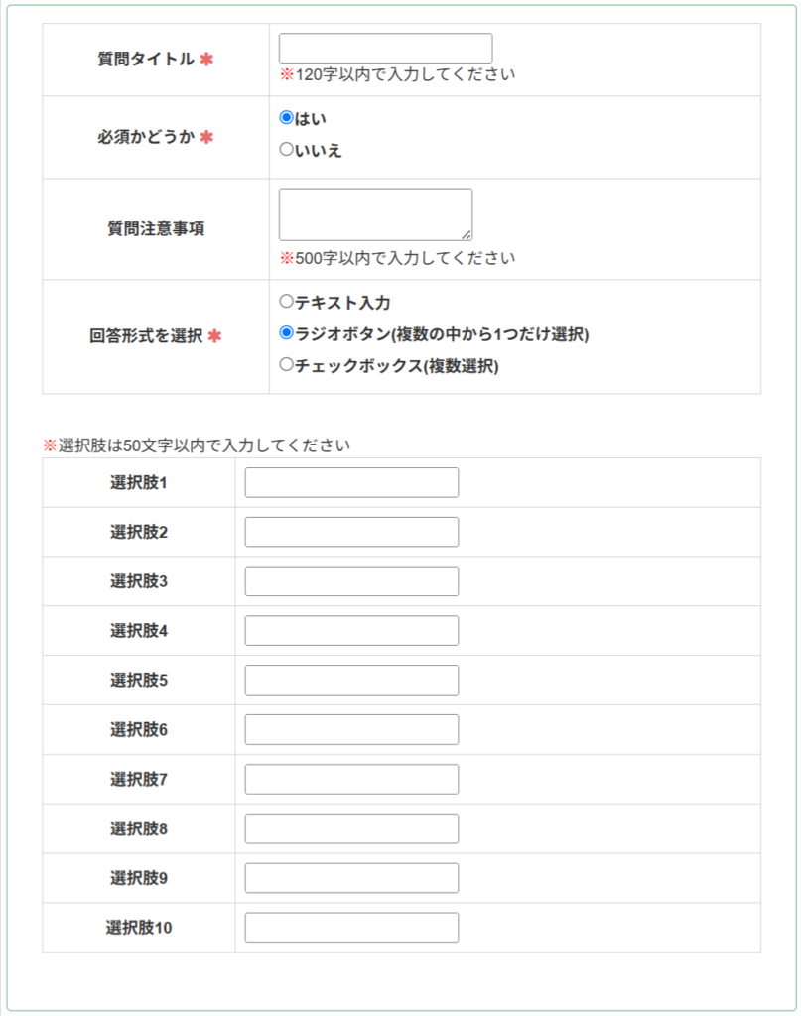The image size is (801, 1016).
Task: Click the 質問注意事項 text area
Action: [x=375, y=214]
